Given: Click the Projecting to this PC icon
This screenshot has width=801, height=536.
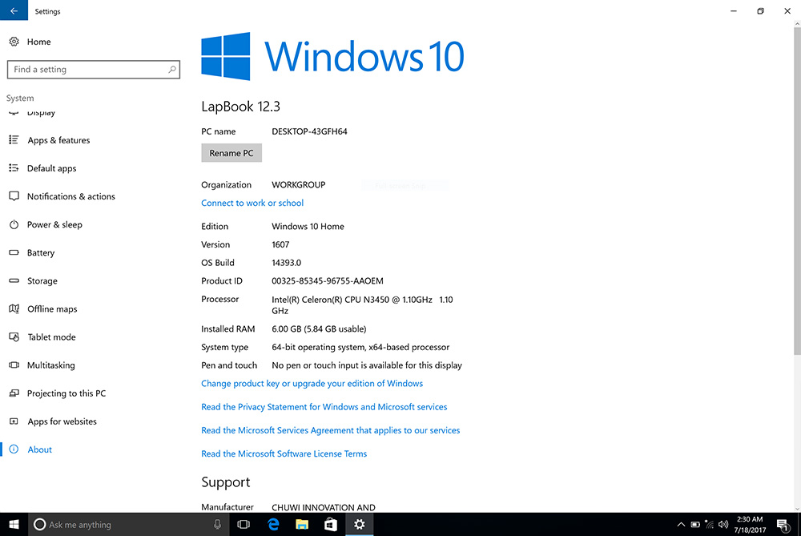Looking at the screenshot, I should pos(14,393).
